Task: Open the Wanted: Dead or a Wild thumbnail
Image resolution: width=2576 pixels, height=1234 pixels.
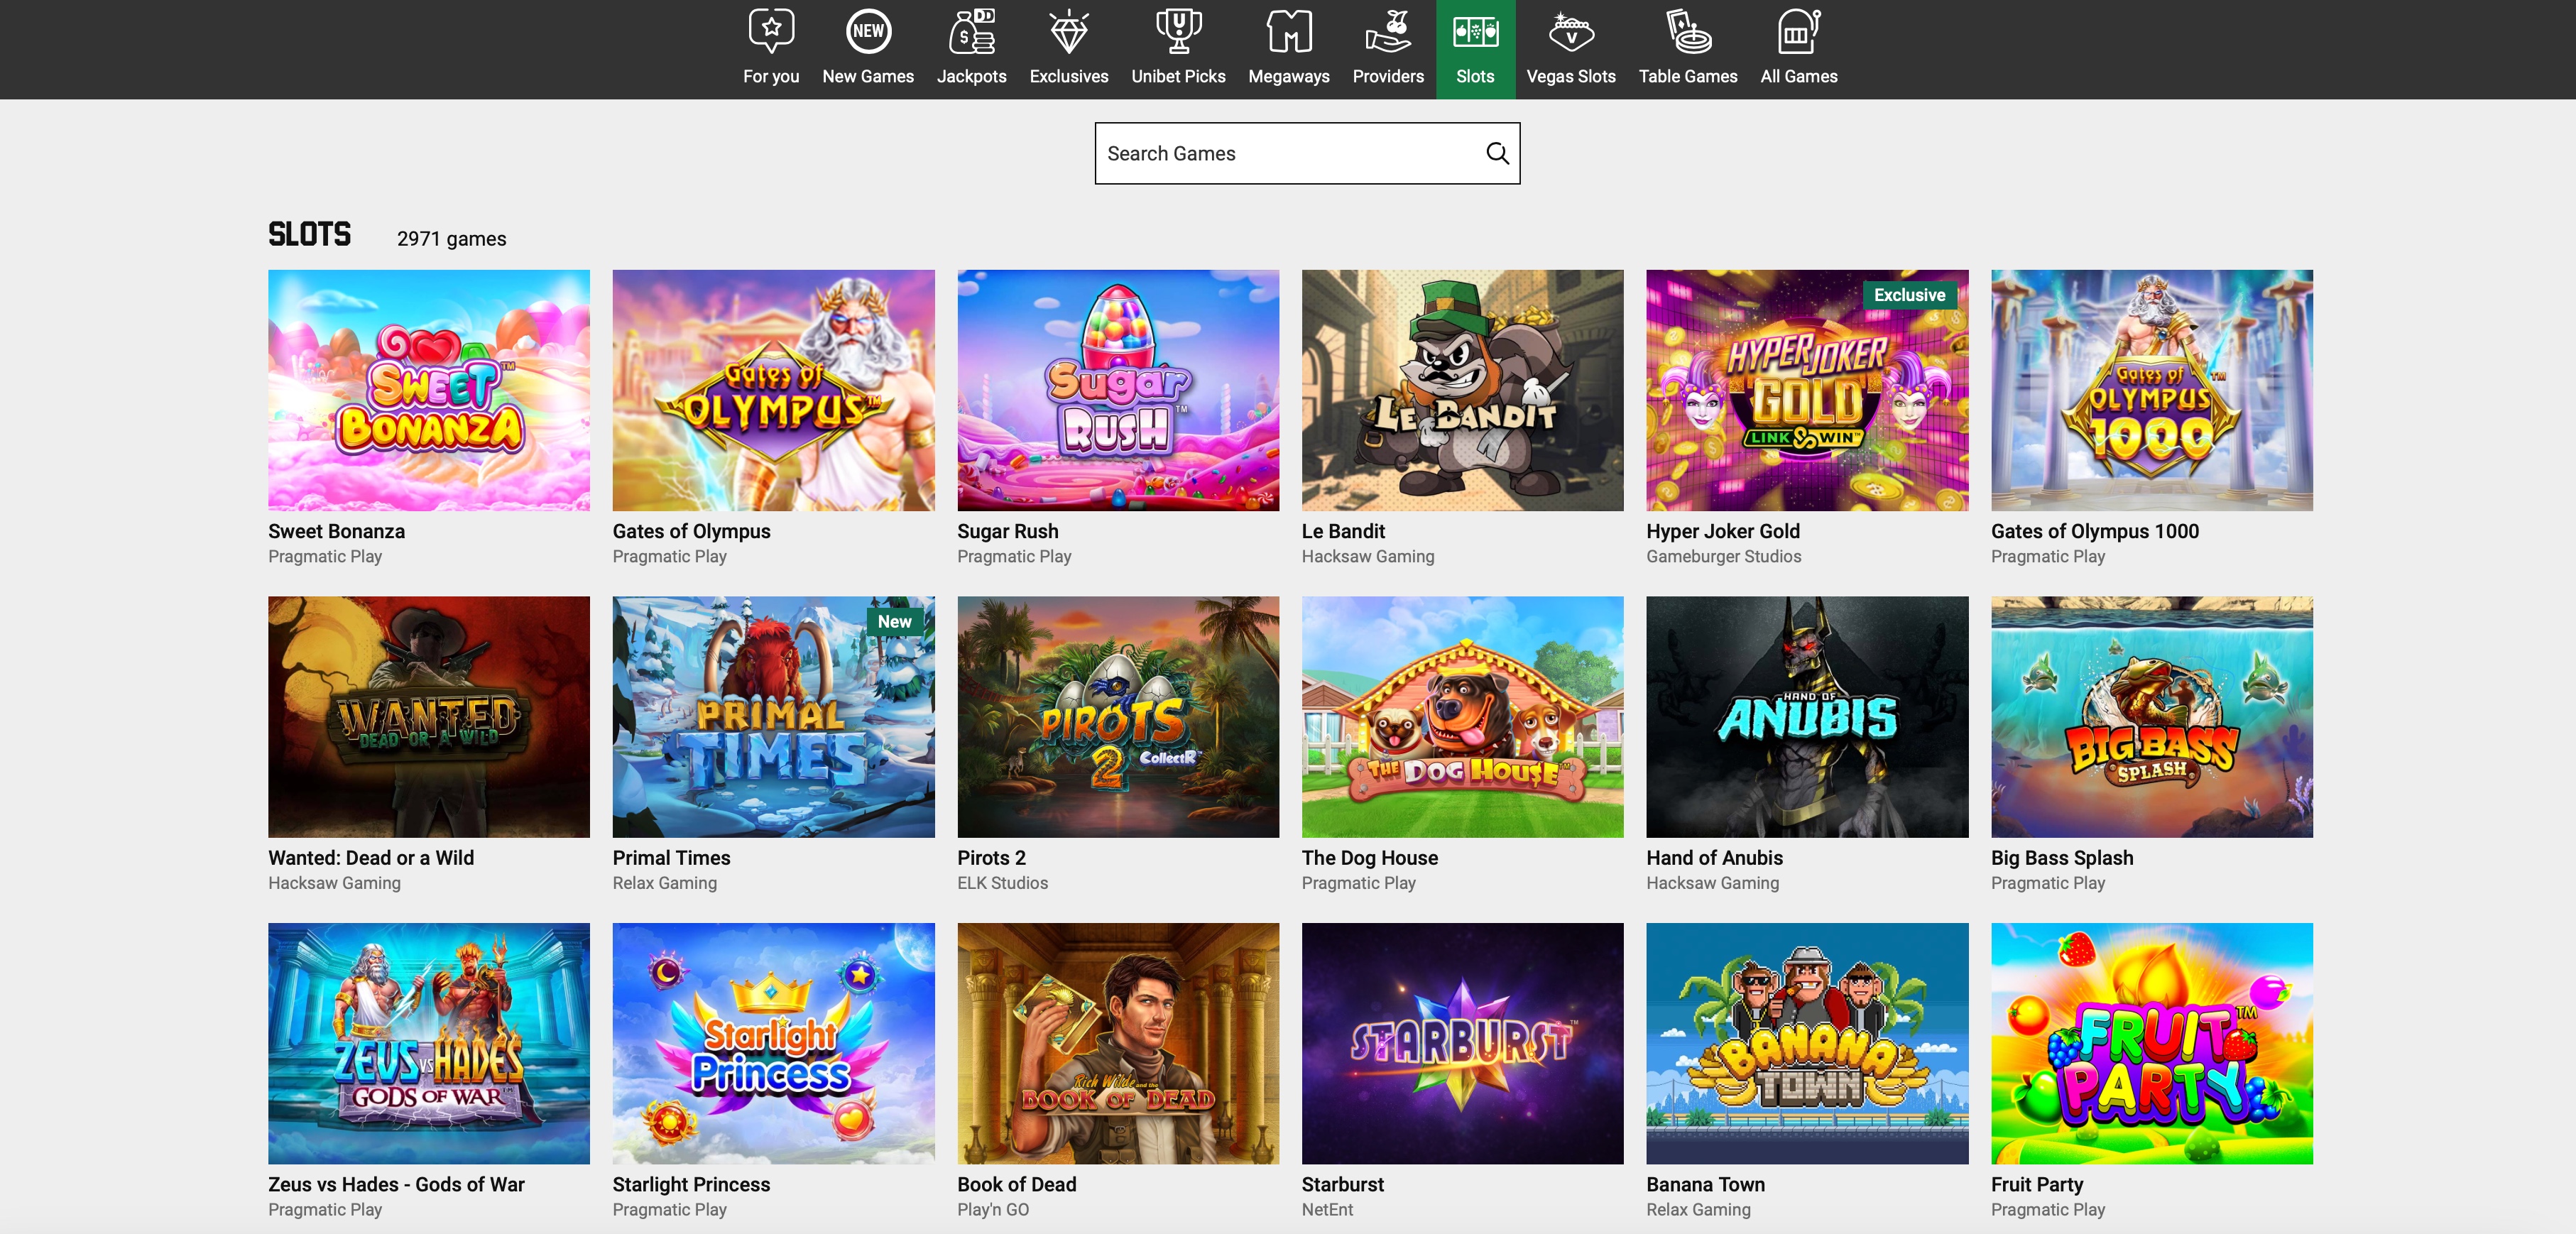Action: [429, 717]
